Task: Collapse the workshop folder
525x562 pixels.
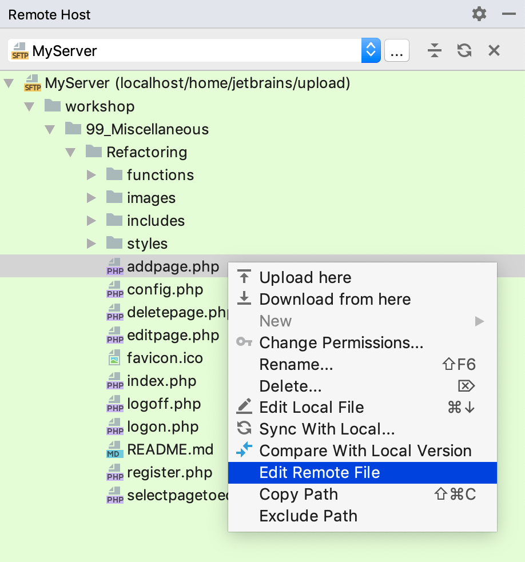Action: click(x=29, y=106)
